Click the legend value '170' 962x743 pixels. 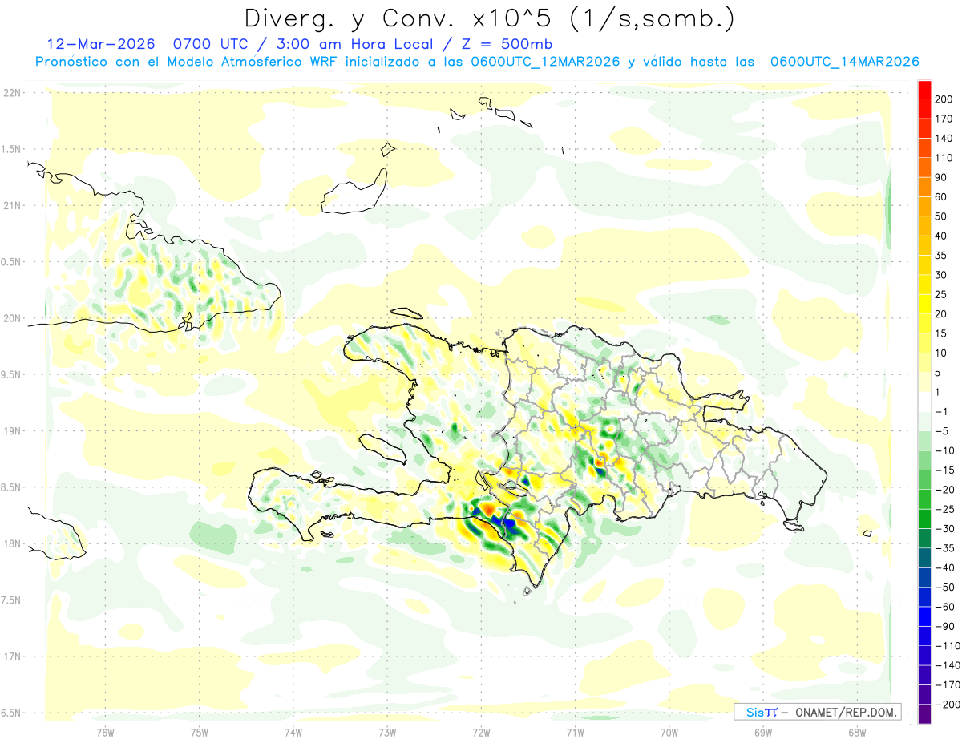[x=944, y=119]
